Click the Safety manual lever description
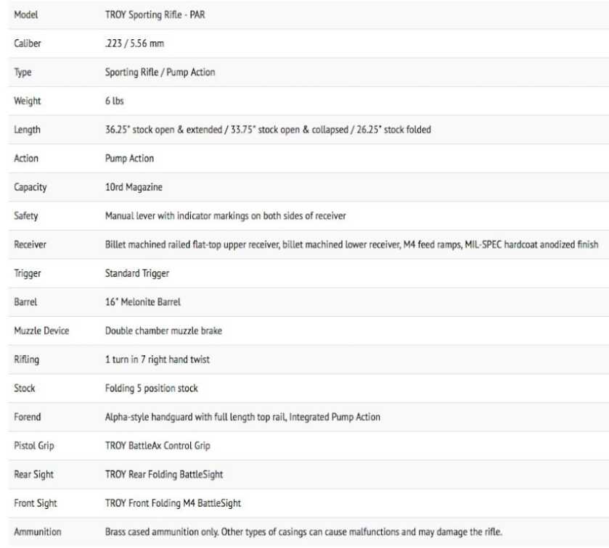 tap(225, 216)
